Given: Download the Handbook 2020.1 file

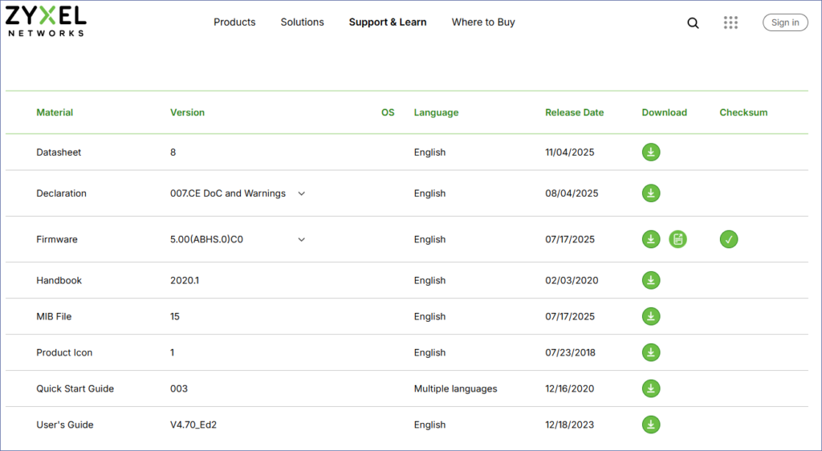Looking at the screenshot, I should (651, 280).
